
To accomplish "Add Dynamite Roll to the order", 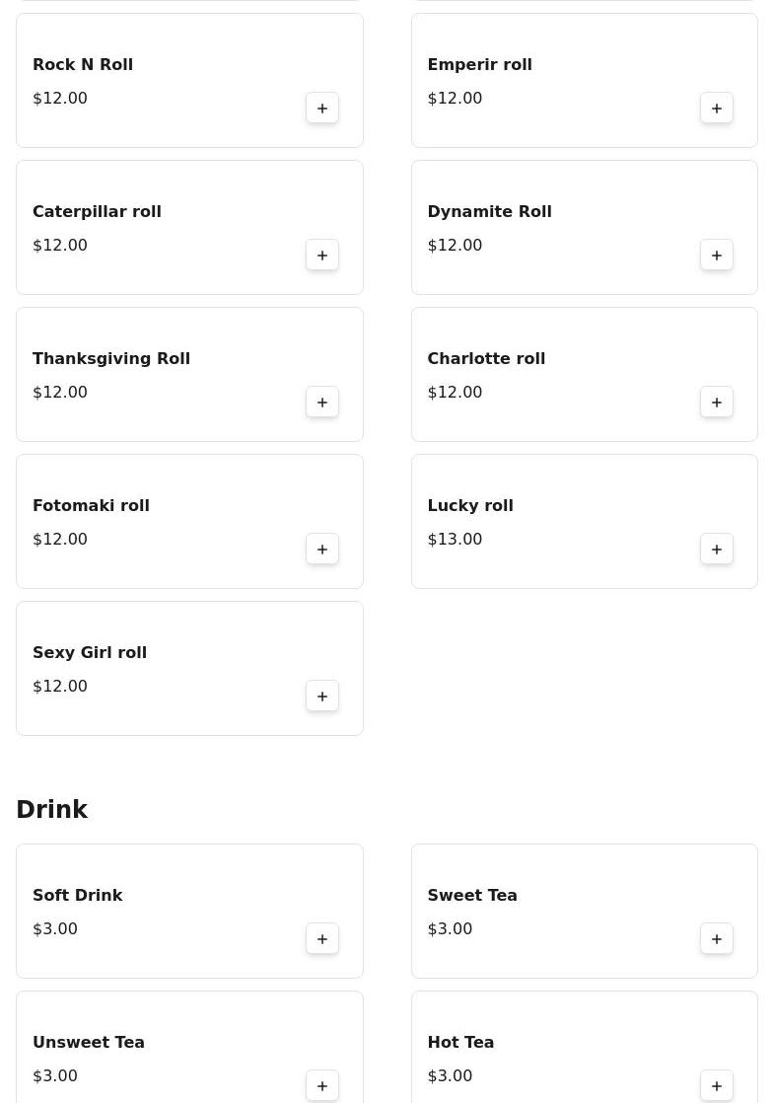I will (717, 256).
